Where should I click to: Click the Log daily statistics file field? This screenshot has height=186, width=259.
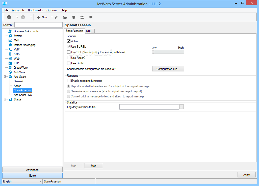[x=149, y=107]
